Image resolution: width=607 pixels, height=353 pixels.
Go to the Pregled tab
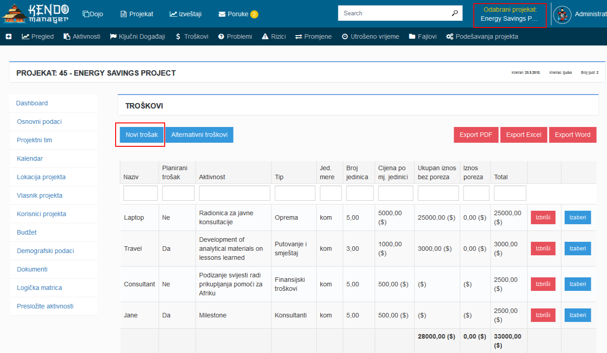[x=38, y=36]
